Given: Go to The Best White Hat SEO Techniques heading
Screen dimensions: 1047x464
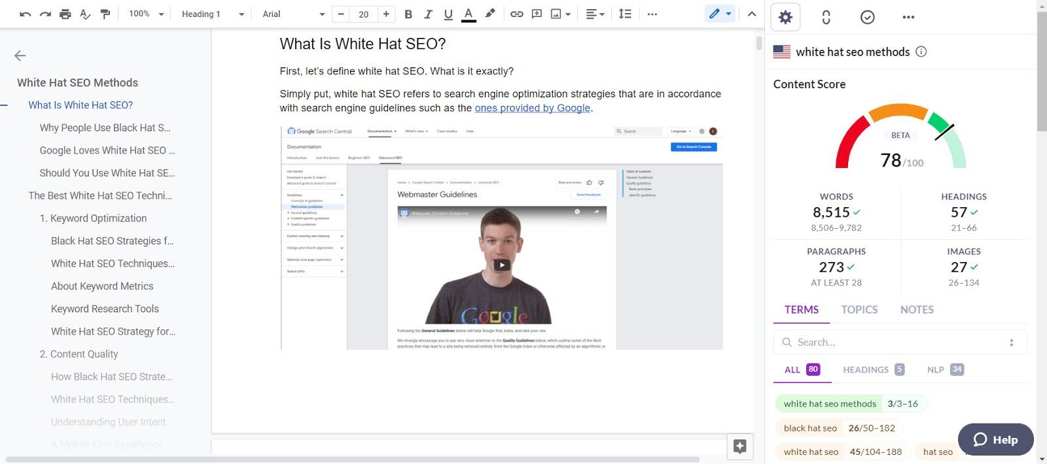Looking at the screenshot, I should [x=100, y=195].
